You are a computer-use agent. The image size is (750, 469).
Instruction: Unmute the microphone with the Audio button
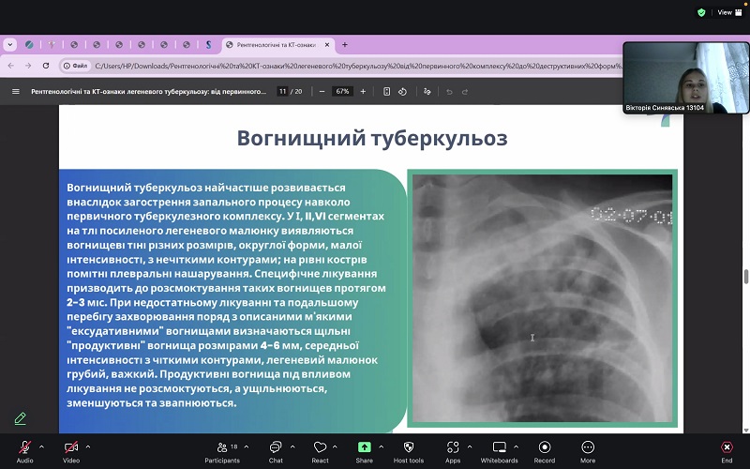coord(24,447)
